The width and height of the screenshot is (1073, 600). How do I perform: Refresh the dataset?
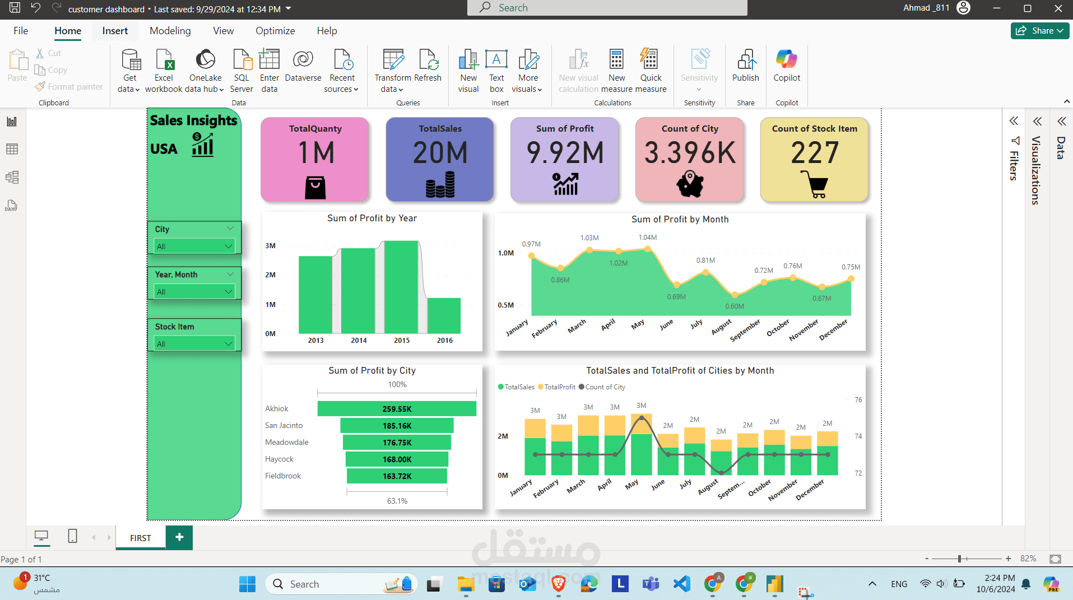pyautogui.click(x=428, y=66)
